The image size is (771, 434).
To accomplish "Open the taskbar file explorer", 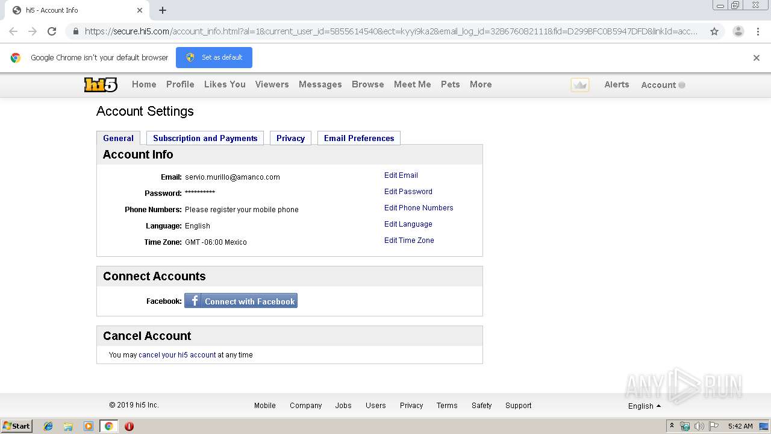I will (x=68, y=426).
